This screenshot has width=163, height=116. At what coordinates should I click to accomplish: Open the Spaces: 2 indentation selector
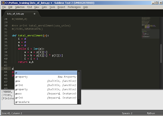coord(127,113)
